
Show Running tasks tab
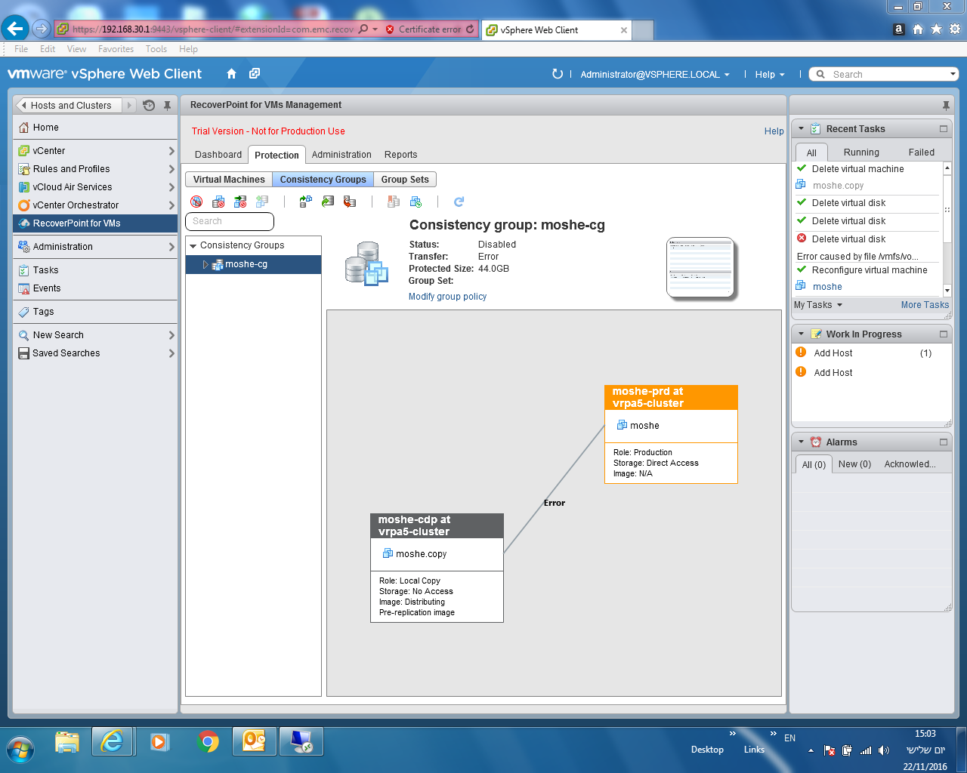pos(861,152)
